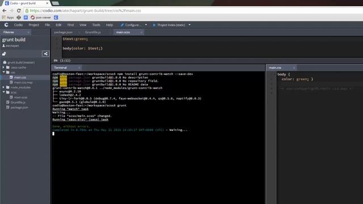Open the json viewer bookmark
Viewport: 363px width, 204px height.
41,18
